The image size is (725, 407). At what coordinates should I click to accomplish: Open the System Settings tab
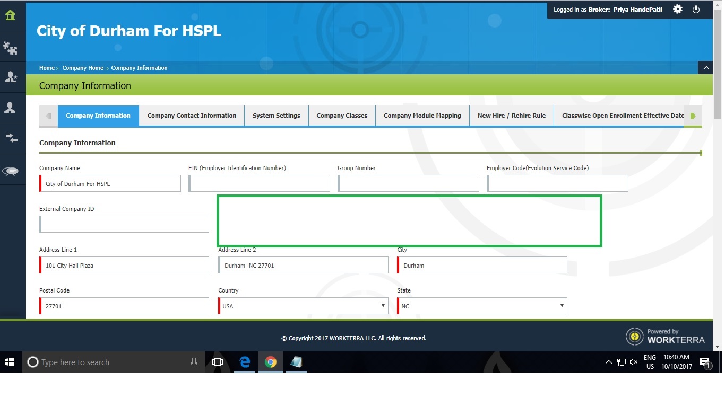pos(276,116)
